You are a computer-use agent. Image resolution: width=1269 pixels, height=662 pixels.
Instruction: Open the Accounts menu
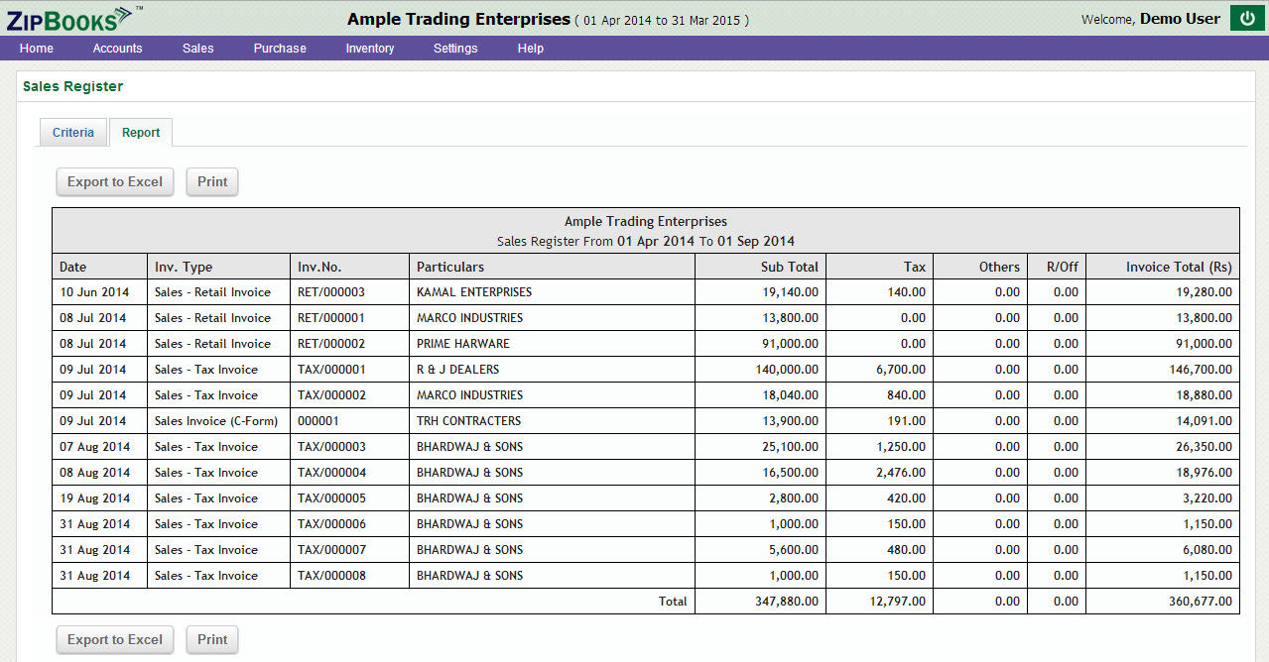117,49
